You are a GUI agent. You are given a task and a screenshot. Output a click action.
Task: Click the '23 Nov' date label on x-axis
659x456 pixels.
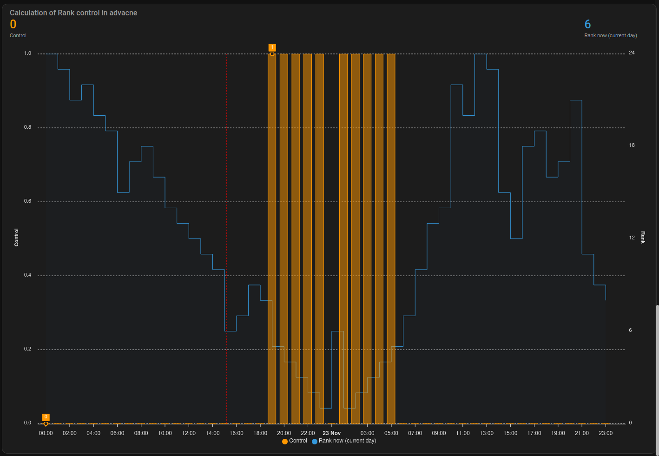[331, 433]
